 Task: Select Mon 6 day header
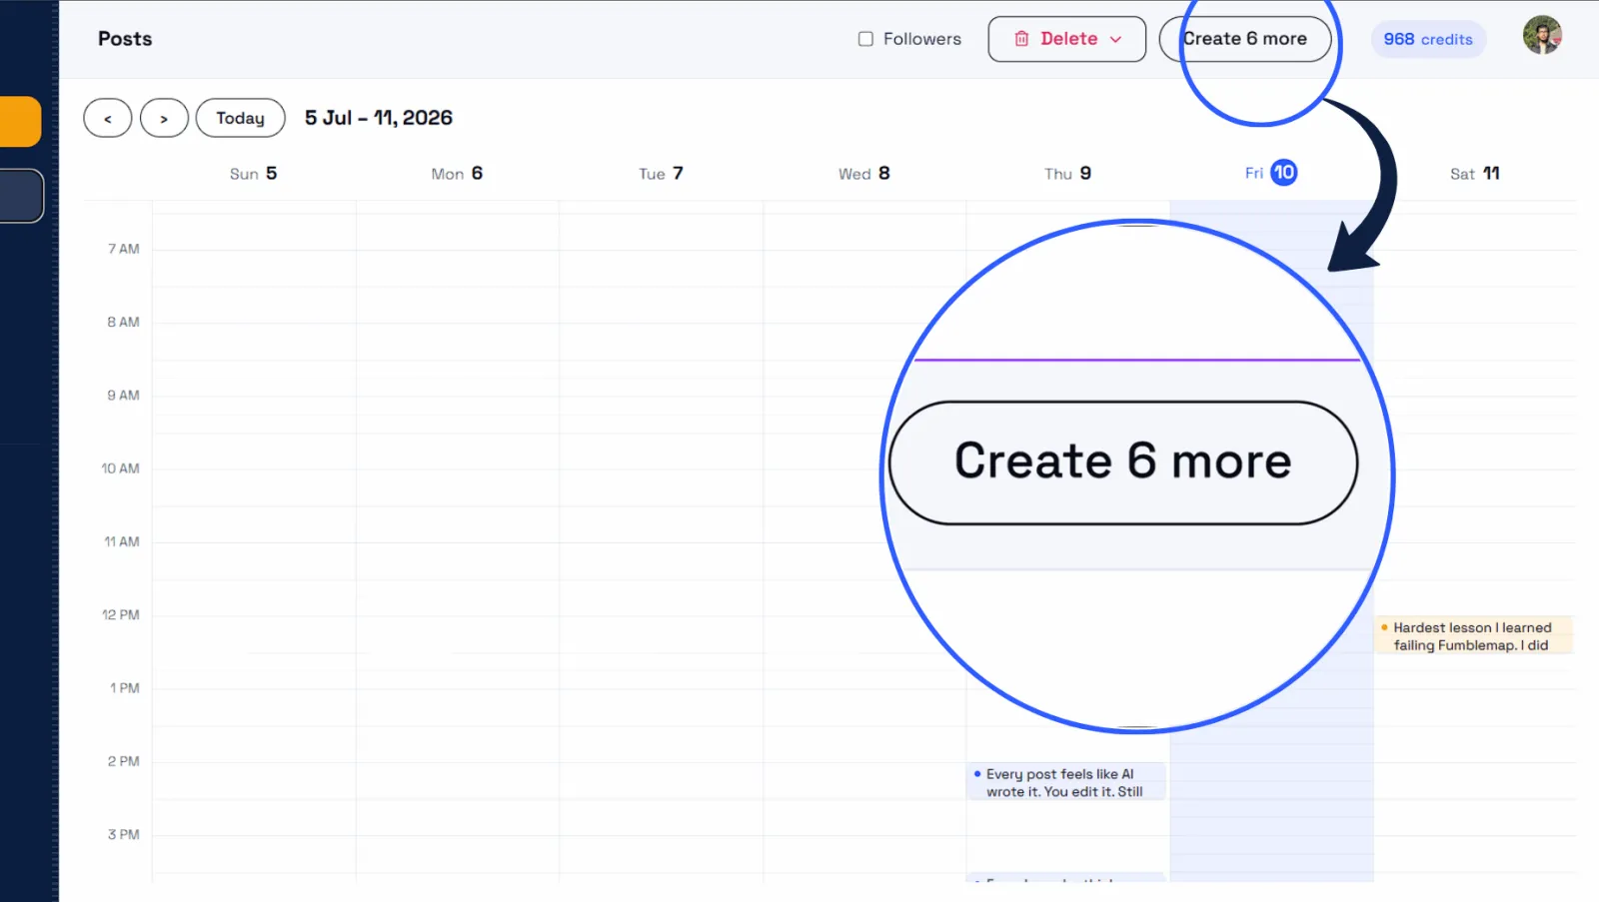tap(457, 174)
